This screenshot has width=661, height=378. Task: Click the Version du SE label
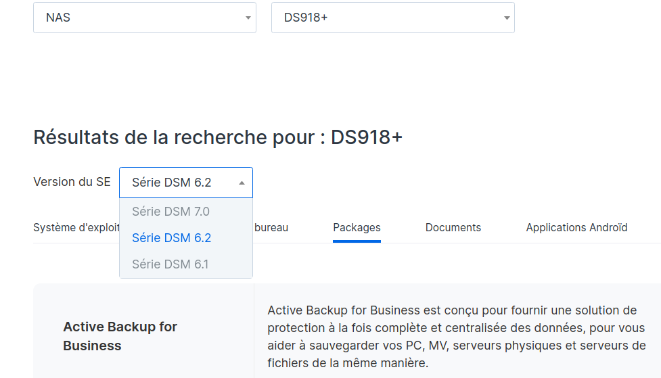(x=72, y=182)
